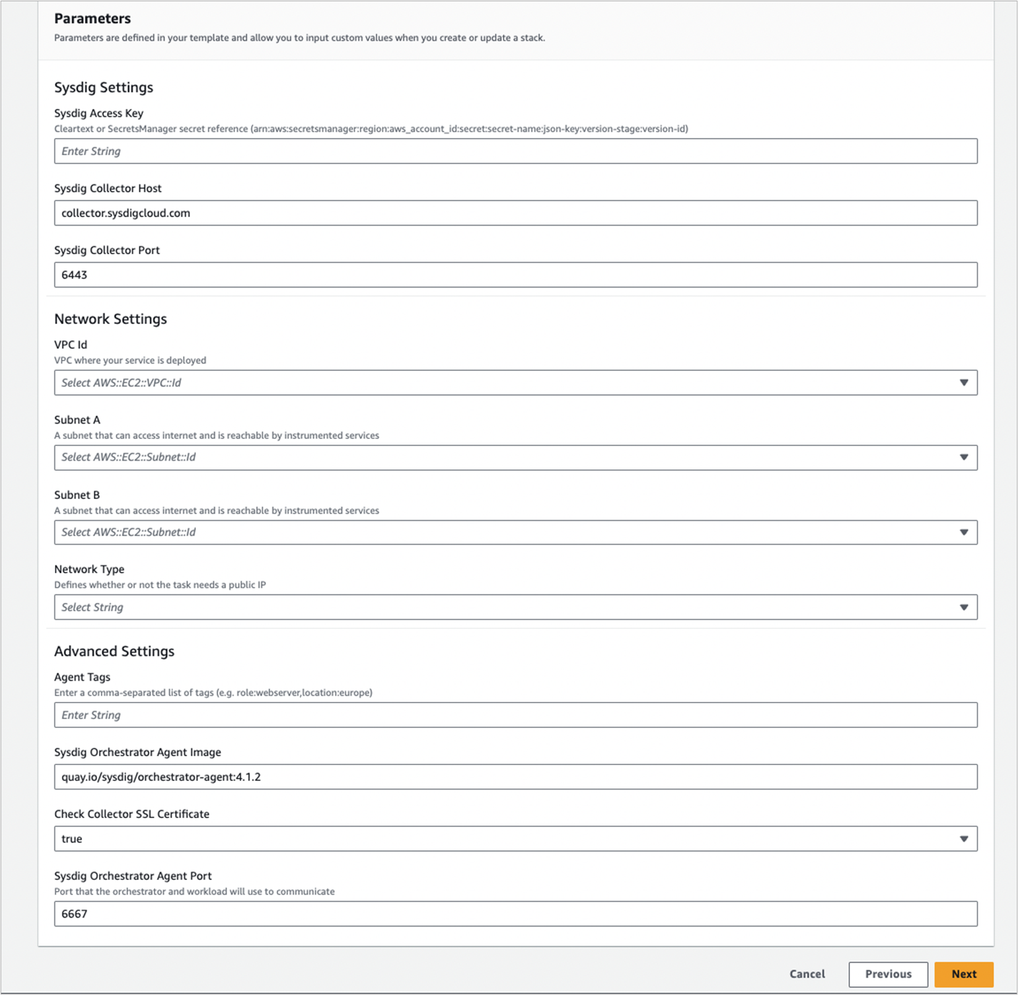The height and width of the screenshot is (995, 1018).
Task: Open the VPC Id selection dropdown
Action: click(x=515, y=383)
